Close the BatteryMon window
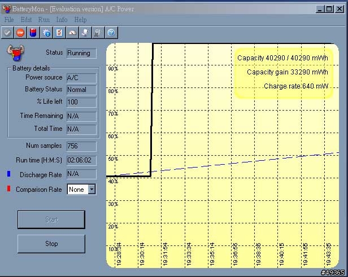 pyautogui.click(x=340, y=9)
